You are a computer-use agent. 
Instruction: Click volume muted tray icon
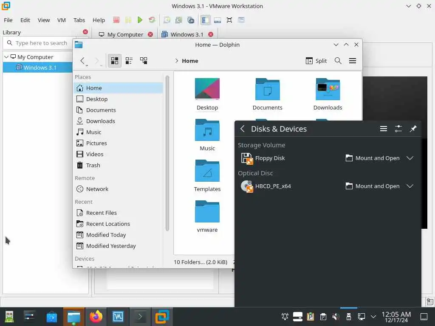pyautogui.click(x=336, y=317)
